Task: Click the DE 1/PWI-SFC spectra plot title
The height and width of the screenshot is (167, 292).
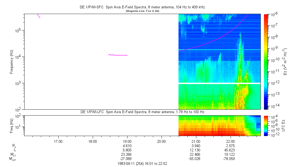Action: click(142, 6)
